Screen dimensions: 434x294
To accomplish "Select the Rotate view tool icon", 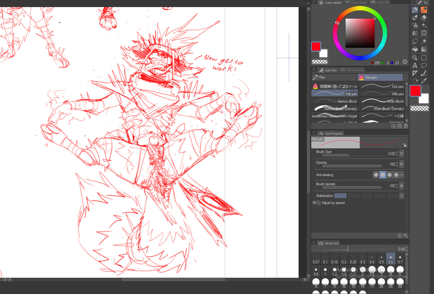I will [415, 81].
